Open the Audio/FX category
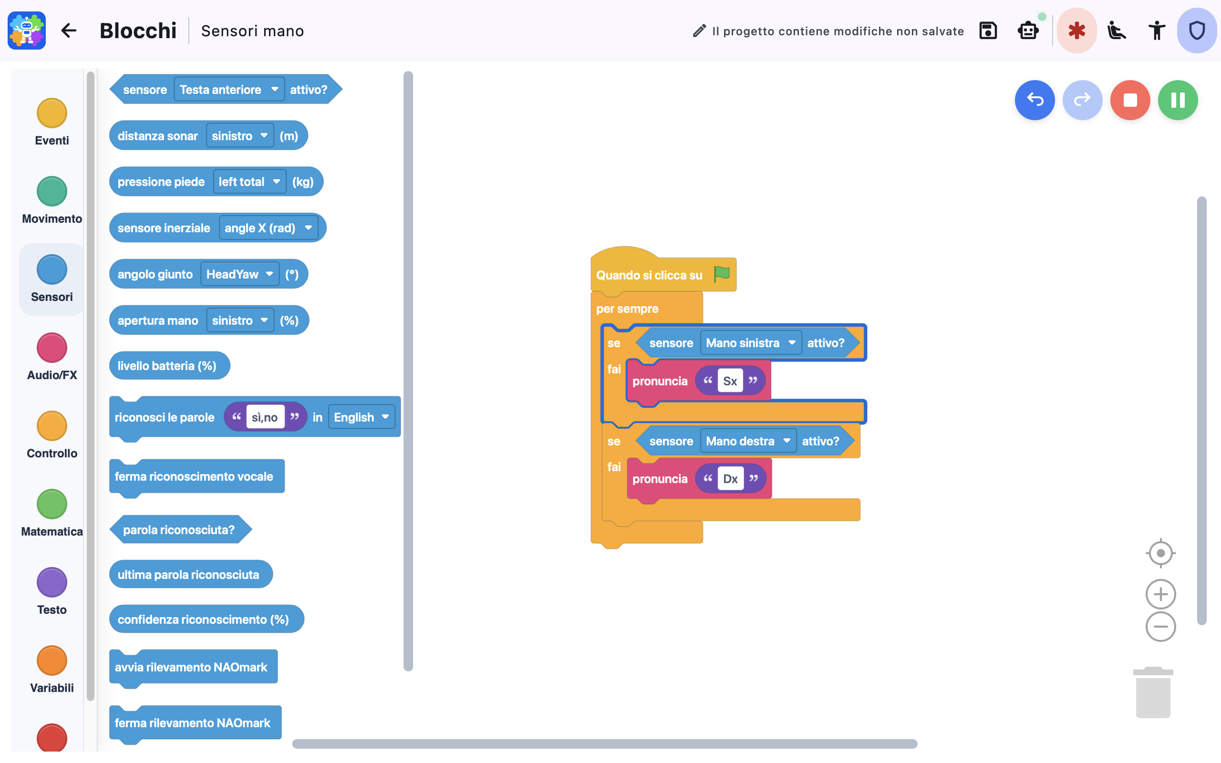The image size is (1221, 763). pyautogui.click(x=52, y=357)
